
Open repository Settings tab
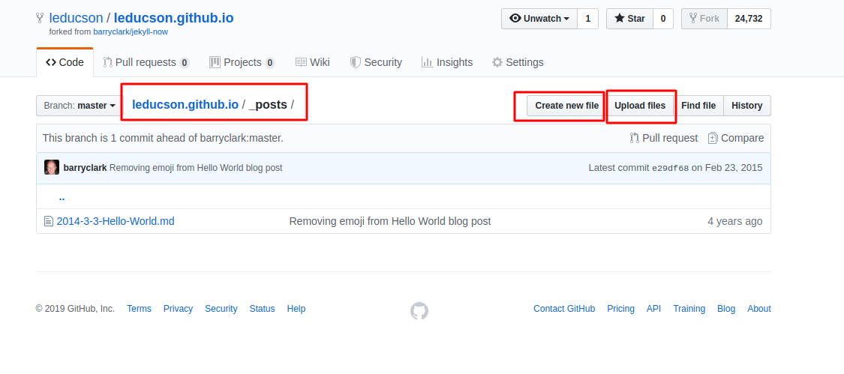pyautogui.click(x=518, y=62)
